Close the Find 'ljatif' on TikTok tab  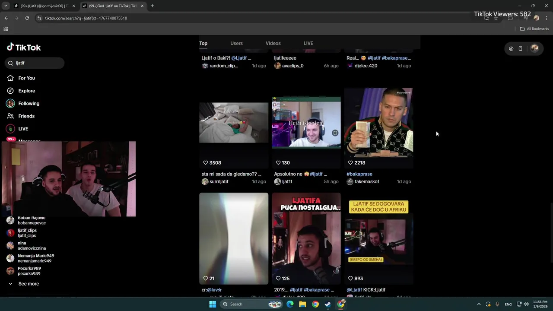point(142,6)
